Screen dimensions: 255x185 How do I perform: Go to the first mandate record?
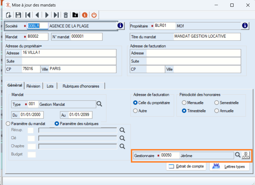click(28, 15)
